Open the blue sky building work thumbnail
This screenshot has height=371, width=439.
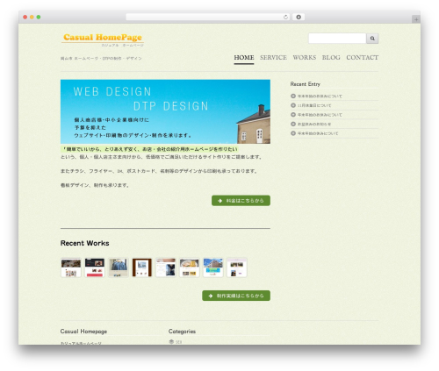[x=213, y=268]
